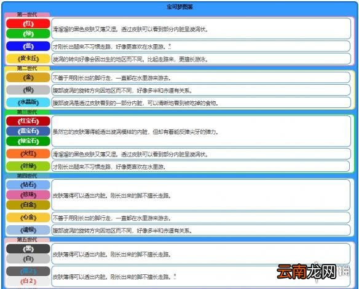Screen dimensions: 359x289
Task: Open the 绿 version link
Action: [28, 34]
